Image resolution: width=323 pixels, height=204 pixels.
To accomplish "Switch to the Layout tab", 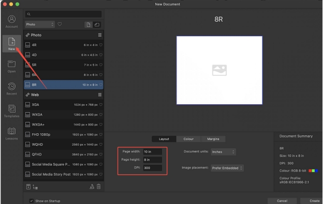I will 164,139.
